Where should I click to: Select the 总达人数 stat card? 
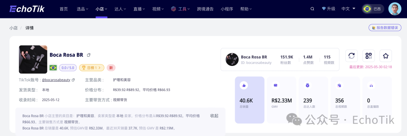click(x=313, y=100)
